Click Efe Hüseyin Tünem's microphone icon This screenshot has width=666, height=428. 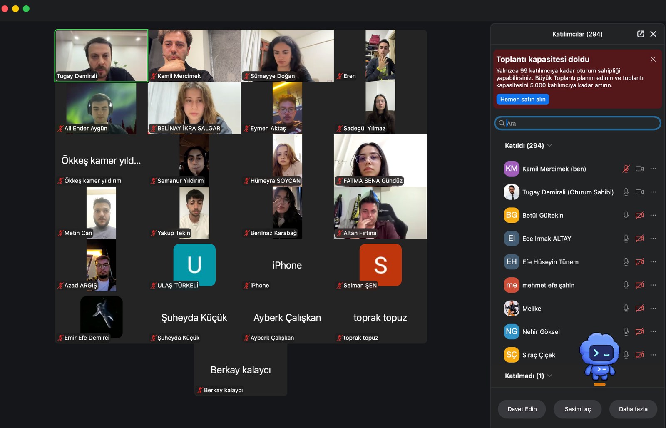point(626,262)
